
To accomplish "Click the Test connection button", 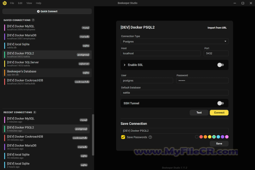I will [199, 113].
